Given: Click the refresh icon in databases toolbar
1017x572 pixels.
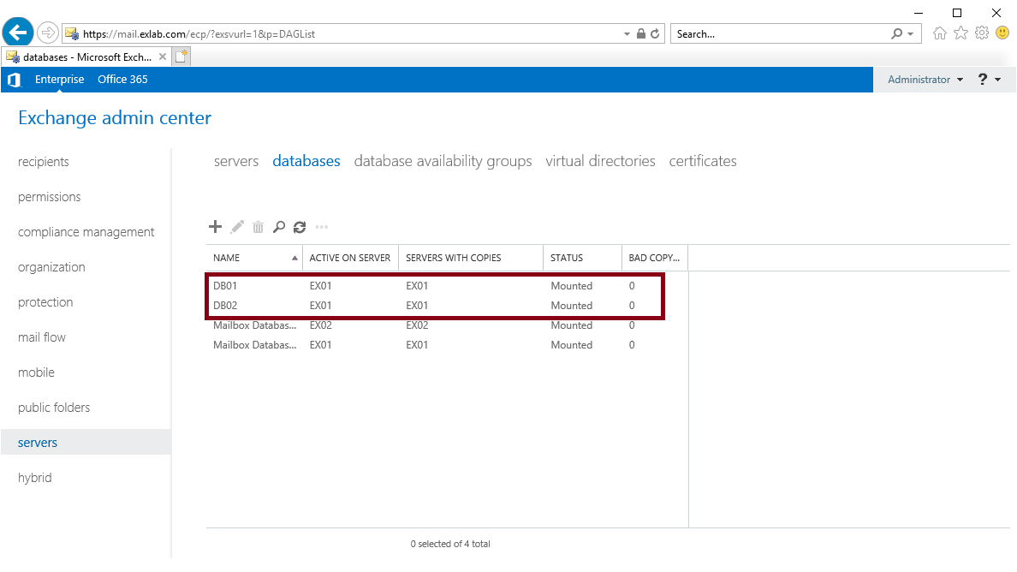Looking at the screenshot, I should (300, 227).
